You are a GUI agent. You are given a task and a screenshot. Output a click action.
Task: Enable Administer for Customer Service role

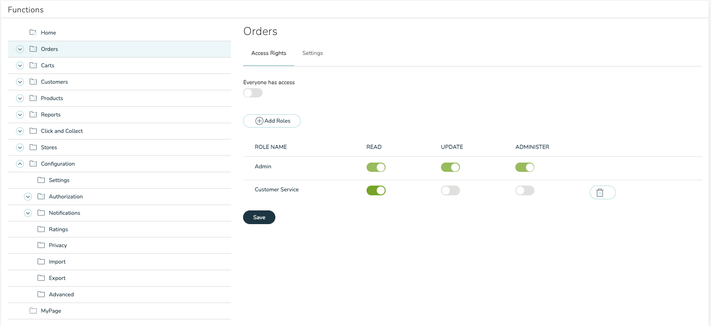click(x=525, y=190)
